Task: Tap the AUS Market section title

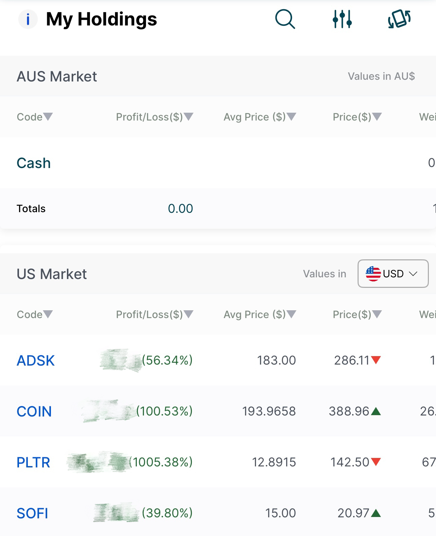Action: (57, 76)
